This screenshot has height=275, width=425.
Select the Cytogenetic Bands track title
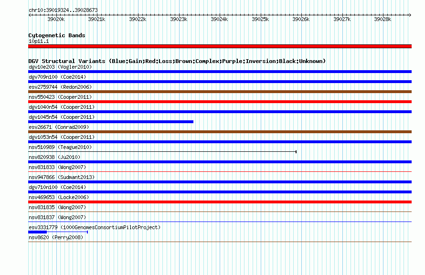click(57, 35)
